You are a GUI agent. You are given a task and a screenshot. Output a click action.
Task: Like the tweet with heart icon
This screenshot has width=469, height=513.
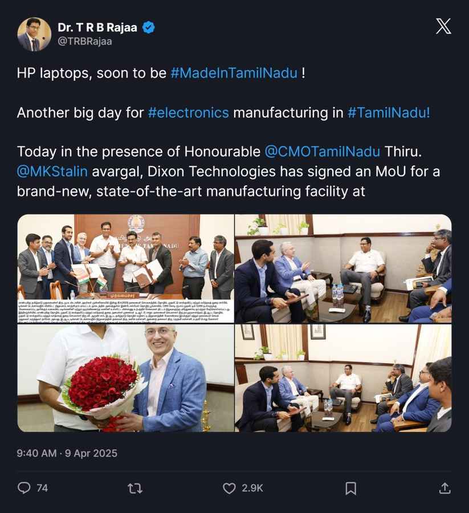click(x=229, y=488)
